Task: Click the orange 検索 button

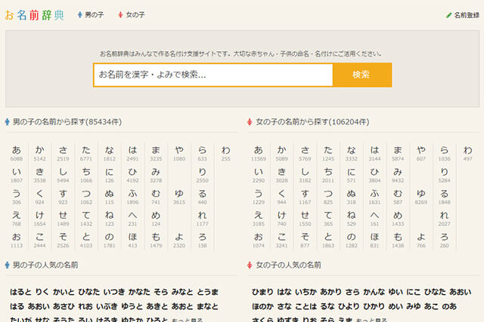Action: (362, 75)
